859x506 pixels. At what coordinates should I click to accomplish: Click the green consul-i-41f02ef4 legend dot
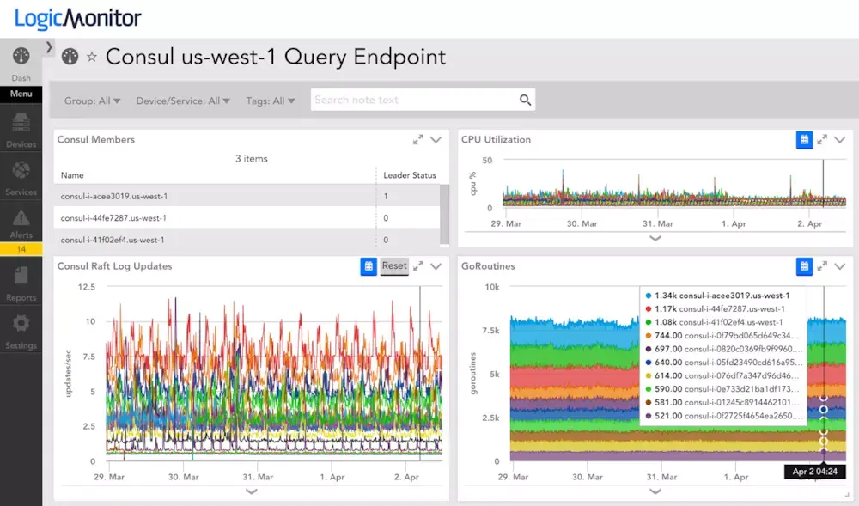coord(649,322)
